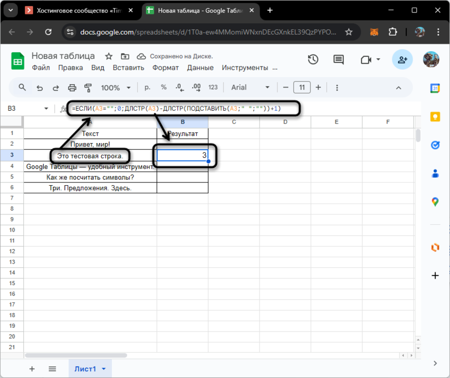
Task: Share the spreadsheet with people
Action: [402, 59]
